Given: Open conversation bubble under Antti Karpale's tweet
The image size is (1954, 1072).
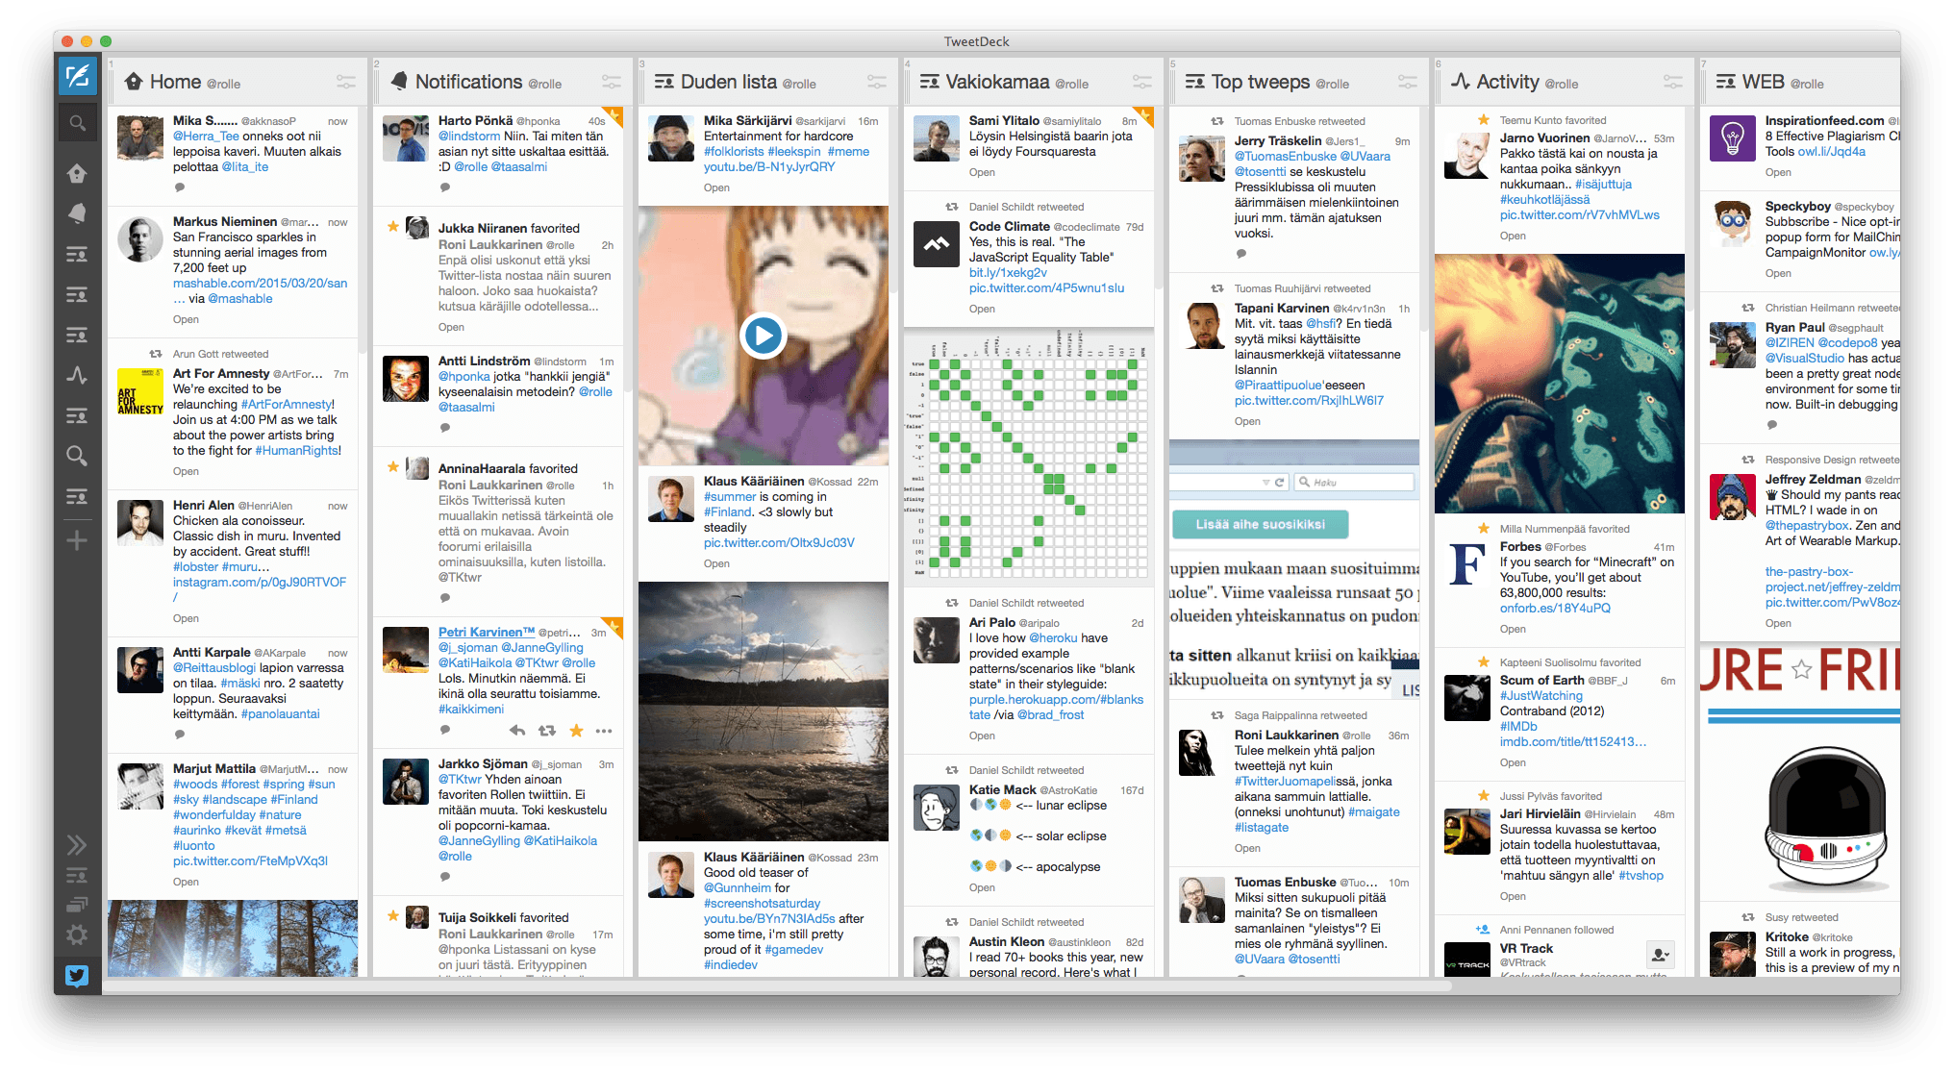Looking at the screenshot, I should [x=179, y=735].
